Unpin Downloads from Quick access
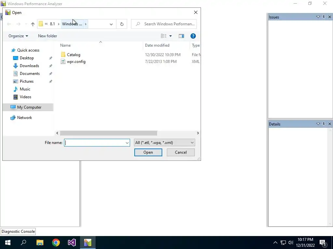The width and height of the screenshot is (333, 249). (x=50, y=66)
